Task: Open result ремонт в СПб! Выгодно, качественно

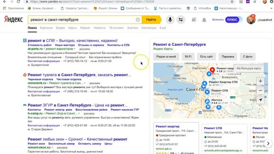Action: (72, 41)
